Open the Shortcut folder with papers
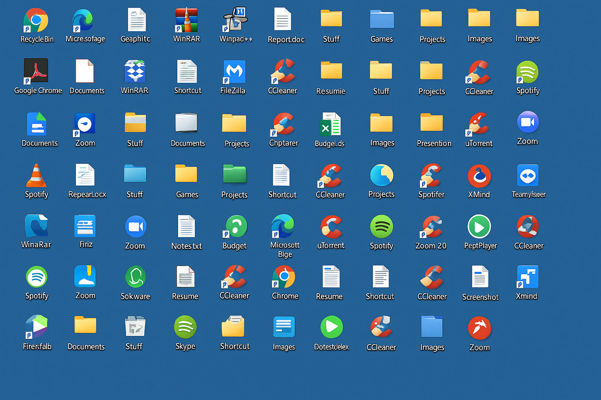The height and width of the screenshot is (400, 601). (x=233, y=327)
